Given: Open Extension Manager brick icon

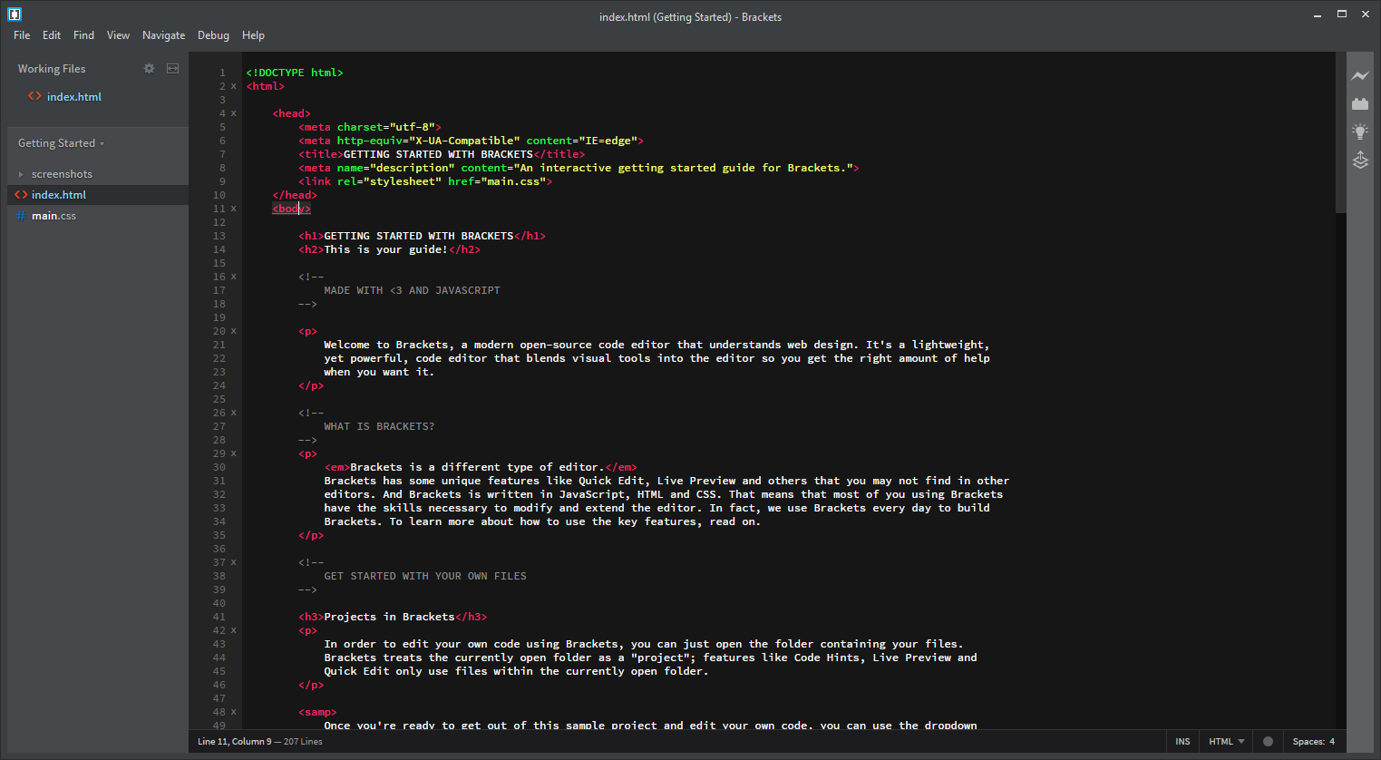Looking at the screenshot, I should point(1360,103).
